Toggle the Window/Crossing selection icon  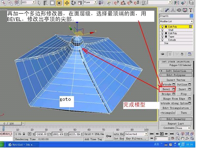(59, 3)
